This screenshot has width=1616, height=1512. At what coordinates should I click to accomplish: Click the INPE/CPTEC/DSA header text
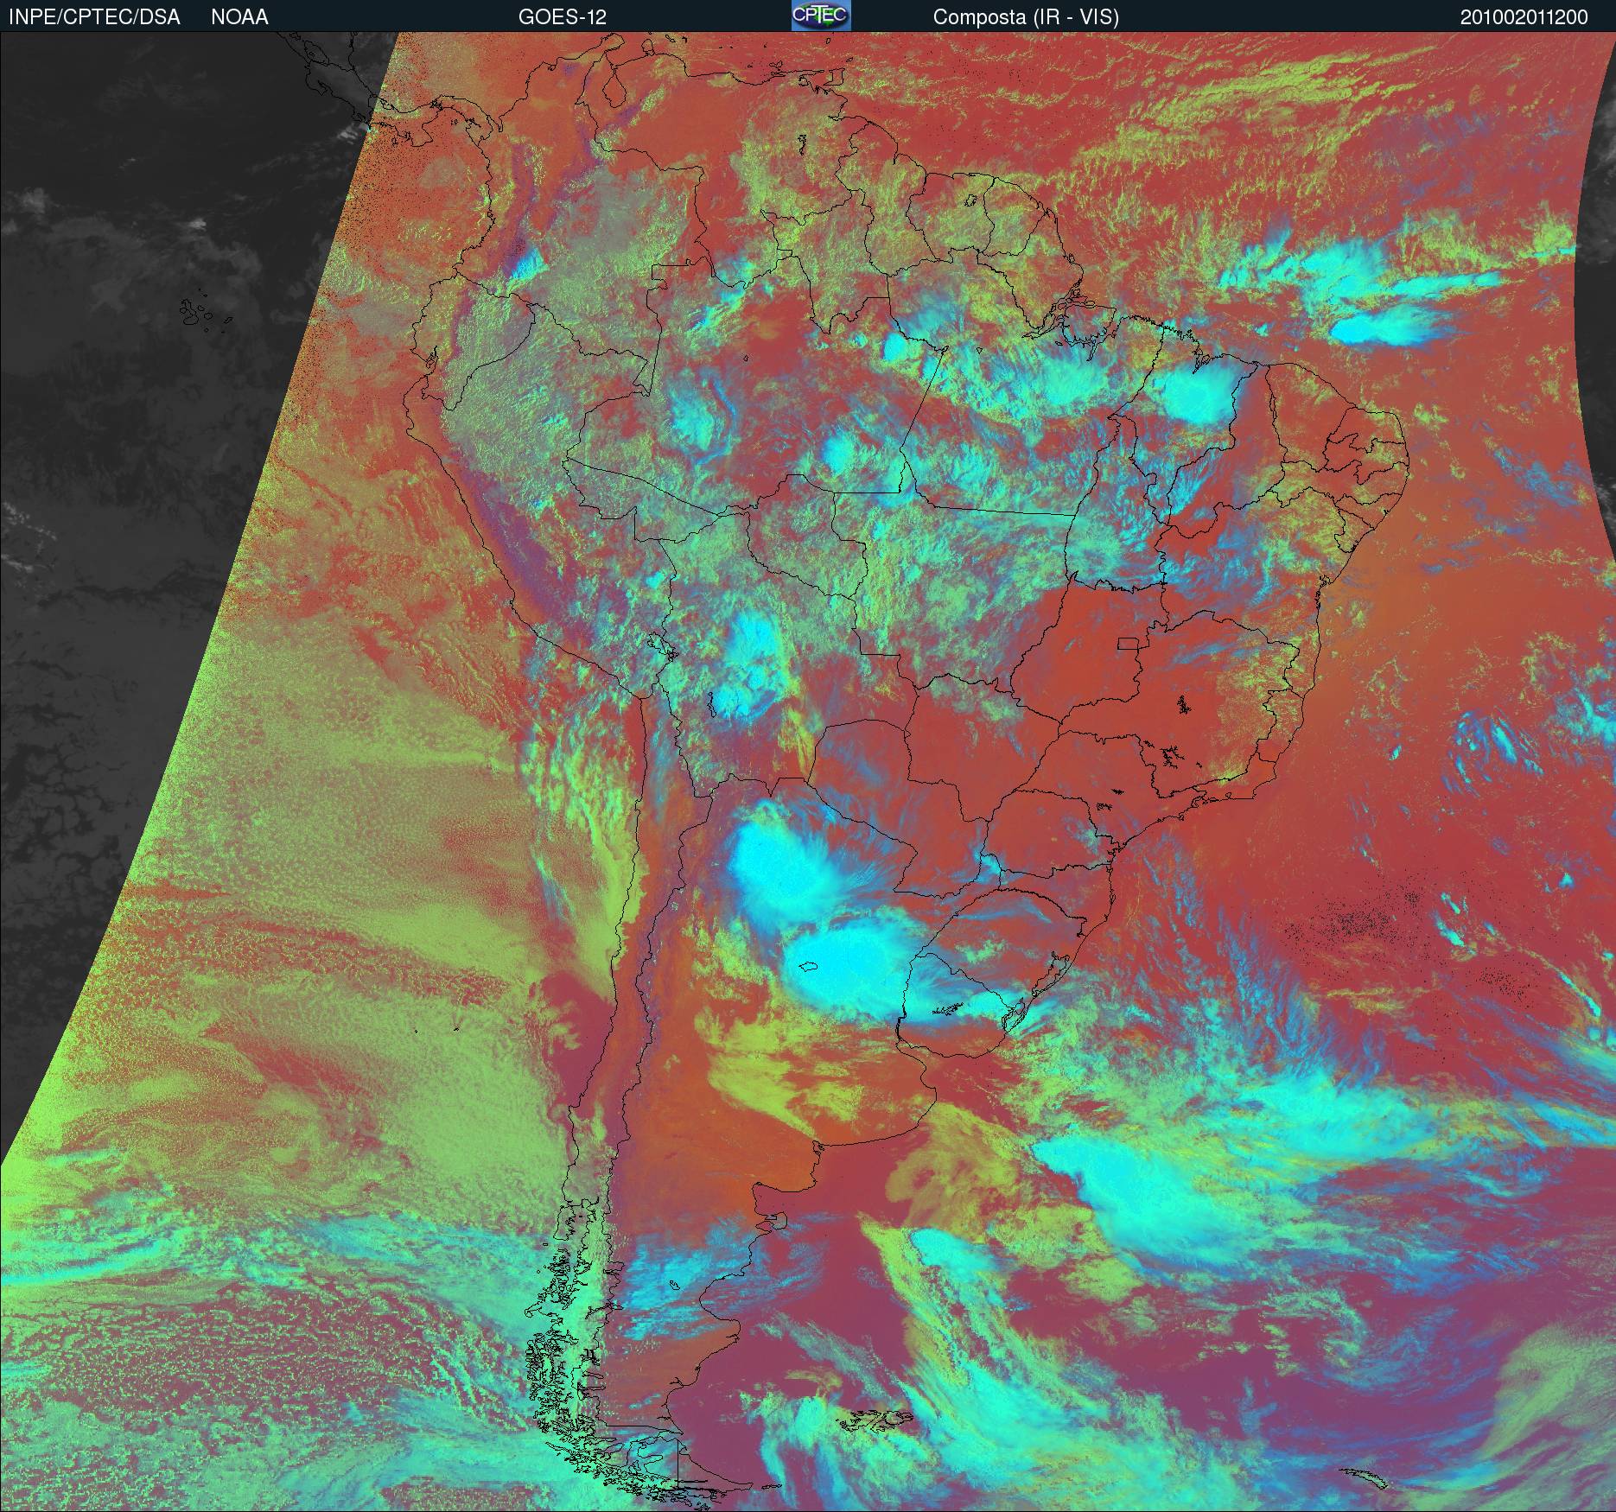[94, 17]
